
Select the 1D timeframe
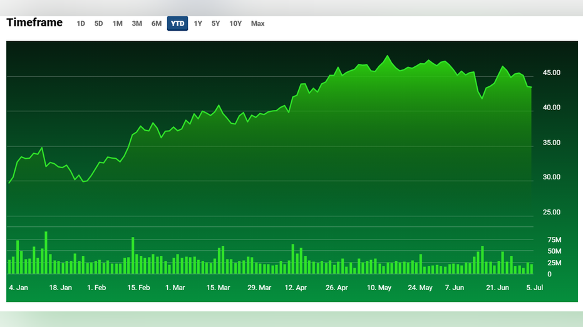coord(81,23)
